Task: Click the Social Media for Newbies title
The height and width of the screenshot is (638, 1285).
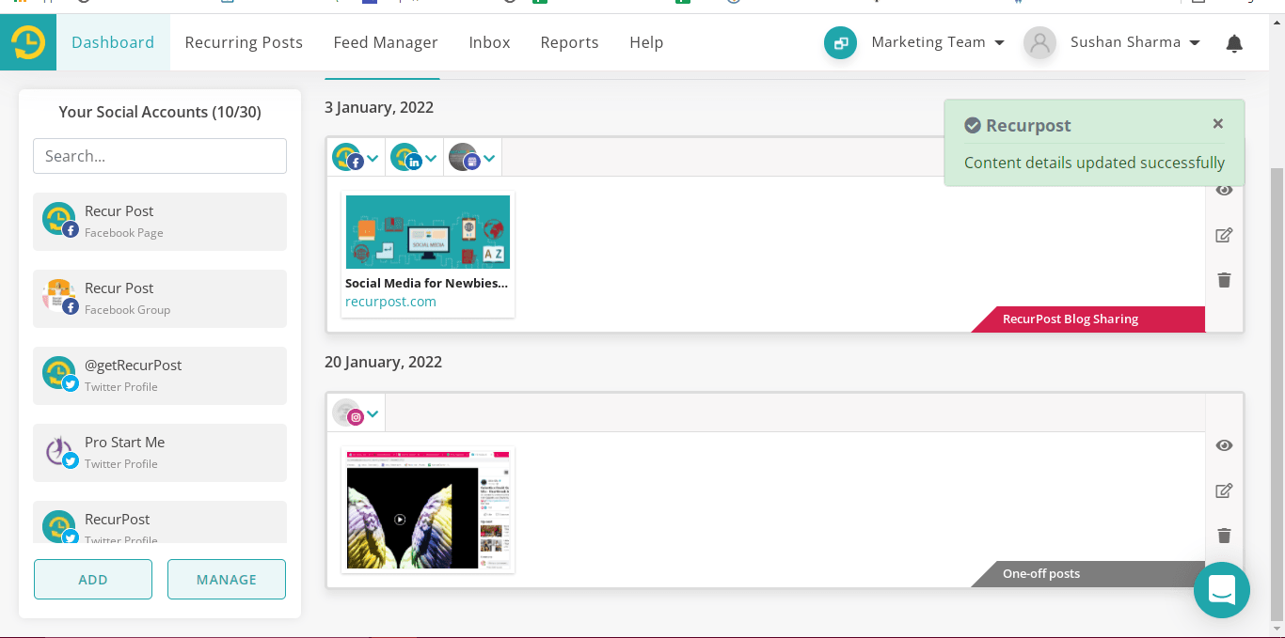Action: pos(427,283)
